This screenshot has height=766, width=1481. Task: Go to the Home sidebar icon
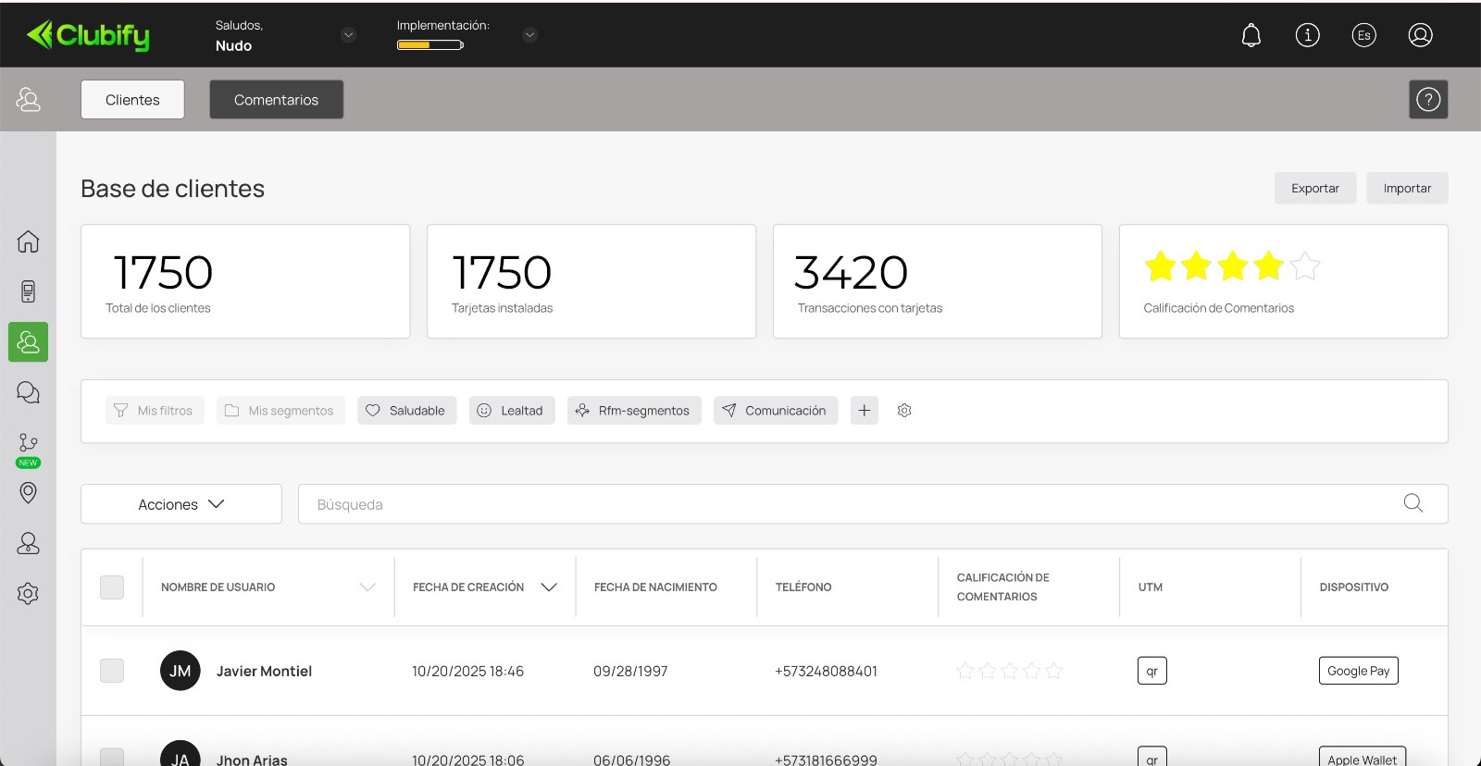point(28,241)
